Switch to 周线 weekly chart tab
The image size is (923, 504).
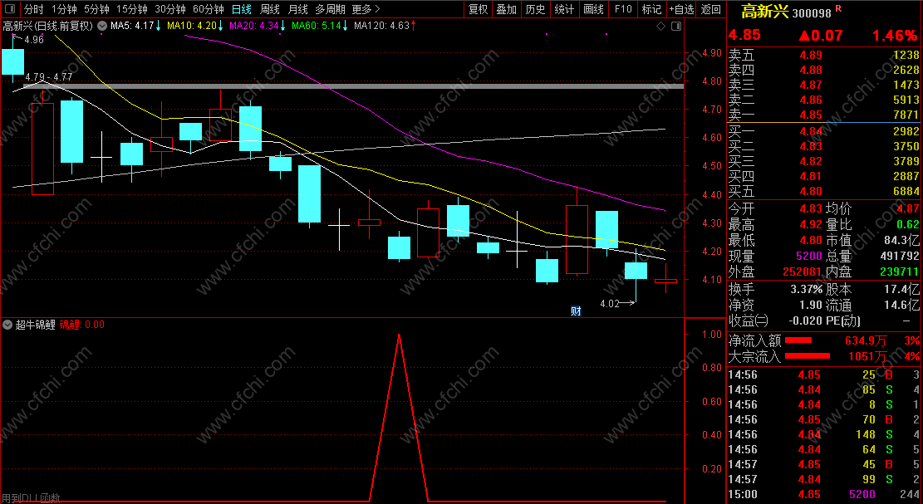coord(270,9)
